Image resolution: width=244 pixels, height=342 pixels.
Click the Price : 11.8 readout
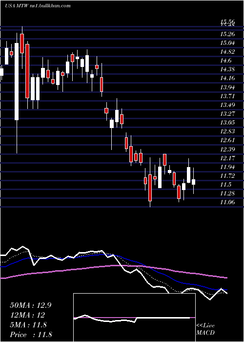31,335
